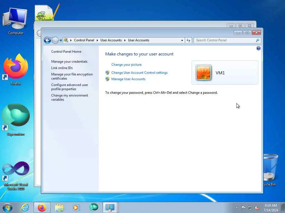This screenshot has width=285, height=213.
Task: Open Manage your file encryption certificates
Action: [x=72, y=76]
